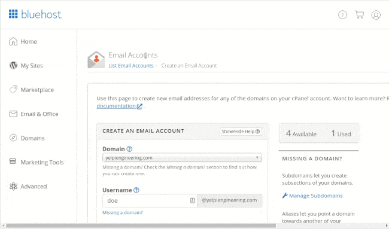The width and height of the screenshot is (389, 229).
Task: Click the bluehost logo
Action: [35, 14]
